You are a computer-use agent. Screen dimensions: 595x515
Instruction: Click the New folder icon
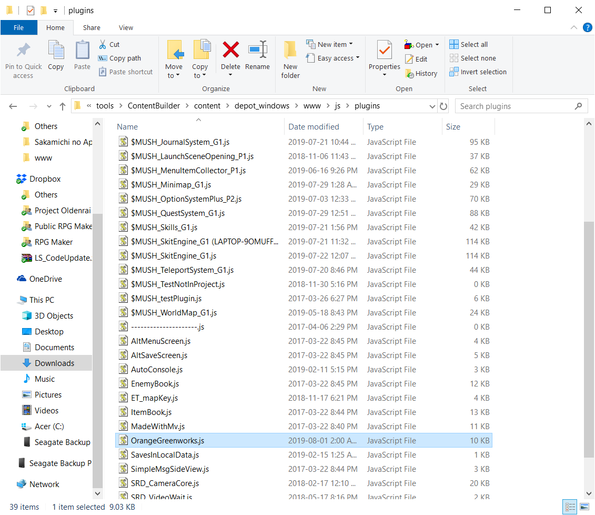tap(290, 49)
